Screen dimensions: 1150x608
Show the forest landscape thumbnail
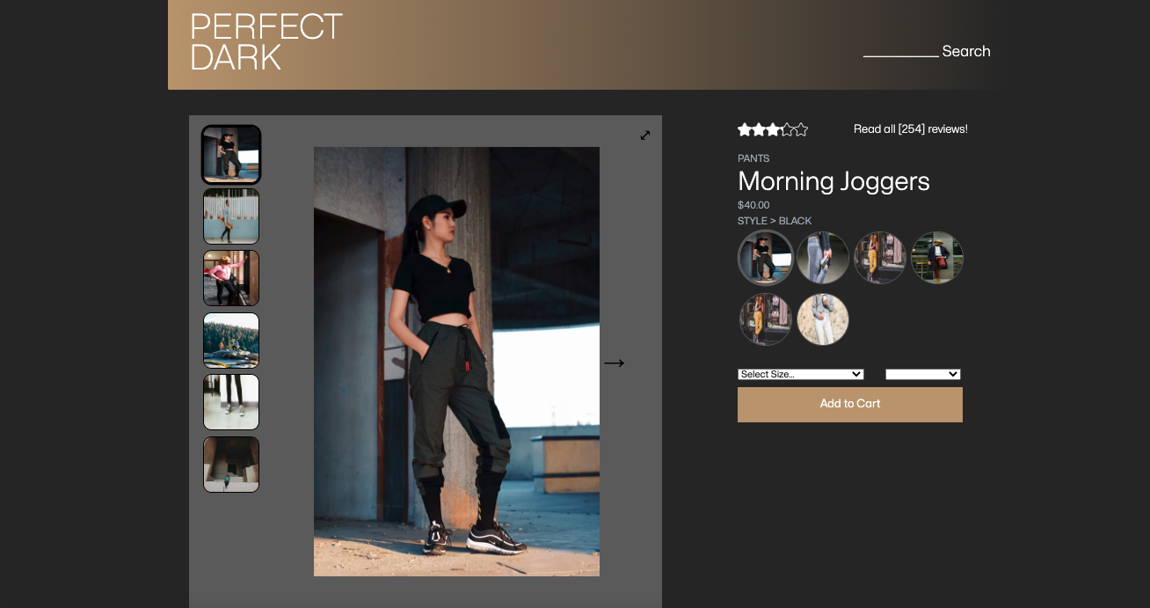tap(231, 341)
